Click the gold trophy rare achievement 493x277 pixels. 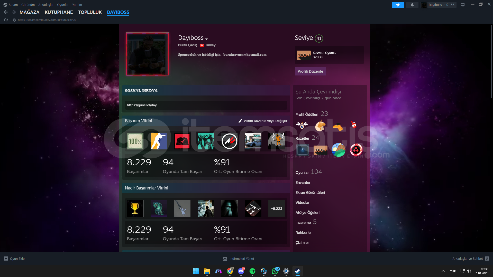[135, 208]
